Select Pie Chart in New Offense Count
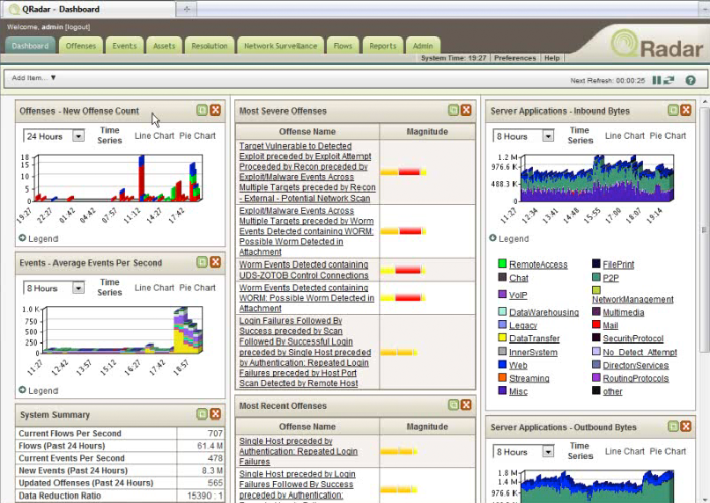The image size is (710, 503). [x=197, y=135]
